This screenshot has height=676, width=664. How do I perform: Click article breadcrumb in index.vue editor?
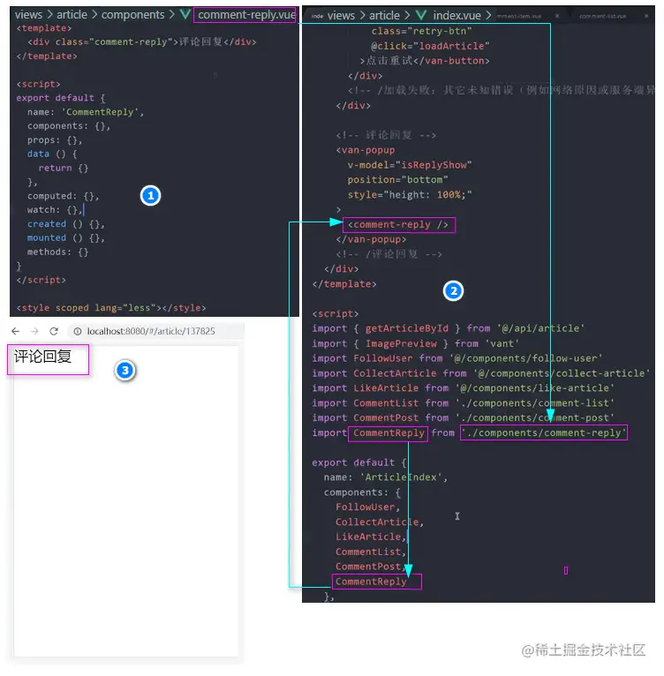[384, 16]
